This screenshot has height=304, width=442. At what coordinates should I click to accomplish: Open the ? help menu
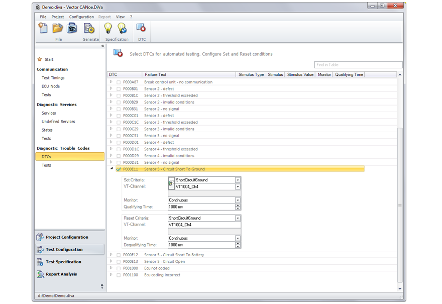coord(131,17)
